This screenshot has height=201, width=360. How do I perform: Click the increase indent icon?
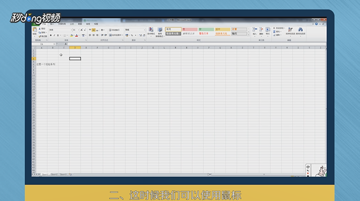(106, 35)
